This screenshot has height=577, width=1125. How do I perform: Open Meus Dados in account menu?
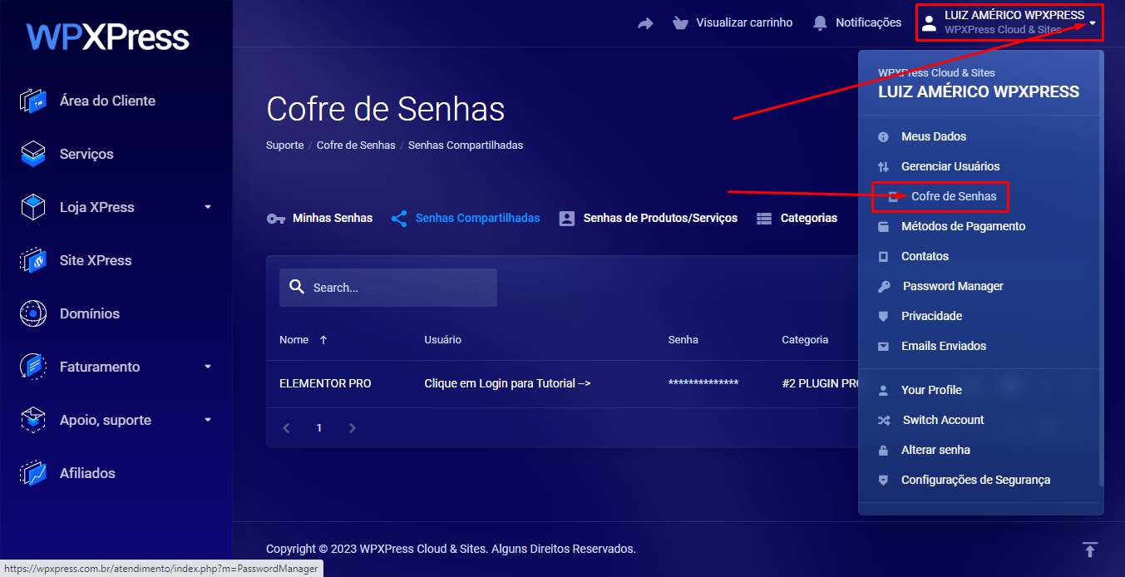tap(934, 136)
